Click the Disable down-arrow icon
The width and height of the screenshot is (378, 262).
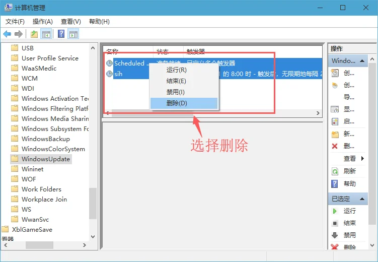coord(335,235)
